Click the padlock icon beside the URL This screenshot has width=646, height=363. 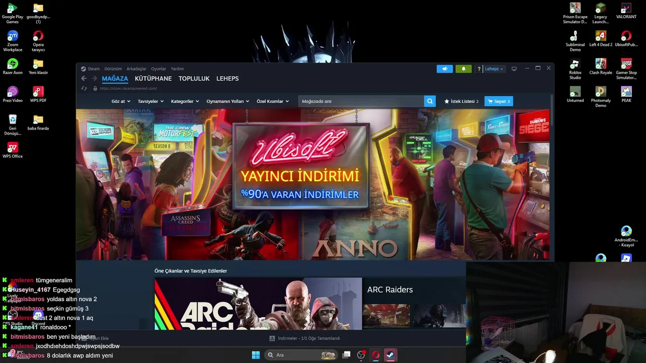pos(95,88)
